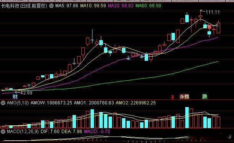Select the MACD(12,26,9) indicator name

pos(23,132)
